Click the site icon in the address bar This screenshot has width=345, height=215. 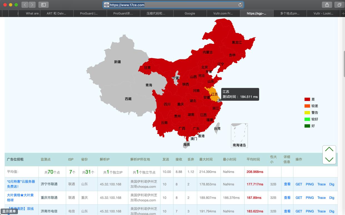tap(106, 5)
